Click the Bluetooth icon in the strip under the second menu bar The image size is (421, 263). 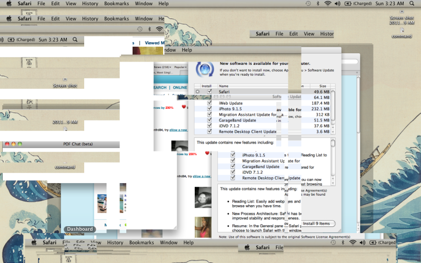pyautogui.click(x=149, y=29)
